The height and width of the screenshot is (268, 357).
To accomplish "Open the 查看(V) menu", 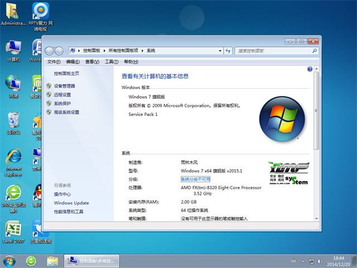I will coord(92,62).
